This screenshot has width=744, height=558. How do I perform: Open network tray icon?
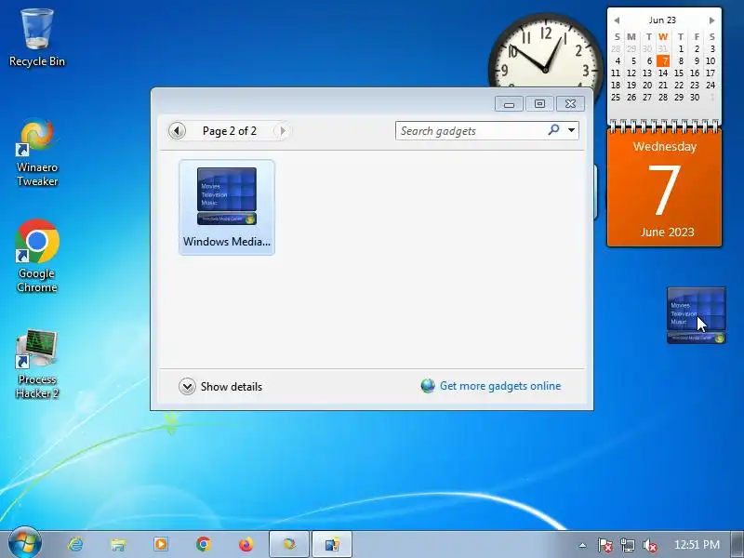627,545
